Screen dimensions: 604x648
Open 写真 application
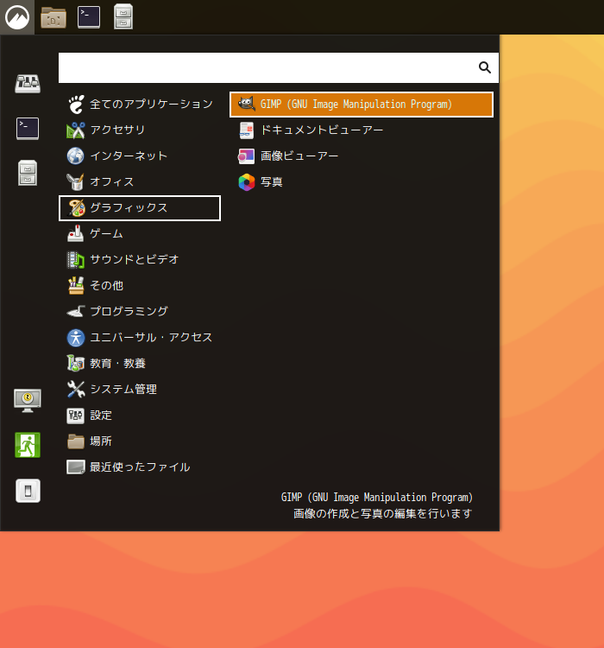(362, 182)
